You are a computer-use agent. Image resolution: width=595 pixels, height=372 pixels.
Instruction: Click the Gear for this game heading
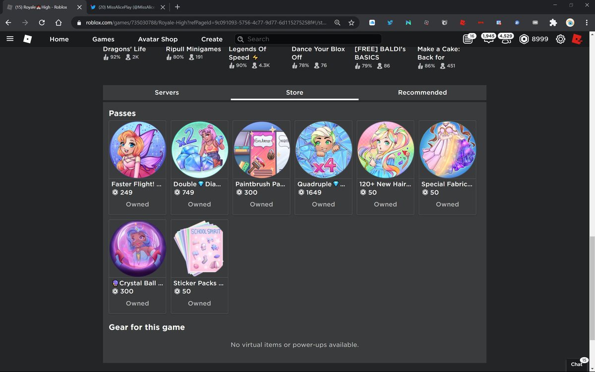[147, 327]
